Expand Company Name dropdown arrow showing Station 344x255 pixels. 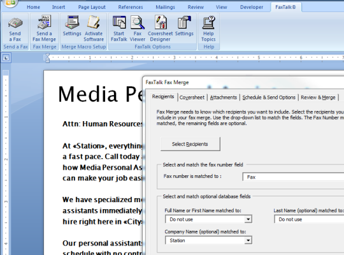coord(248,240)
